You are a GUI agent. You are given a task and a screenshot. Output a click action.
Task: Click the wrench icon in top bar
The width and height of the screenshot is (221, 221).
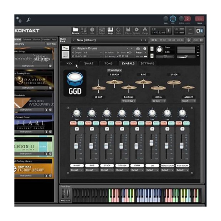point(29,20)
